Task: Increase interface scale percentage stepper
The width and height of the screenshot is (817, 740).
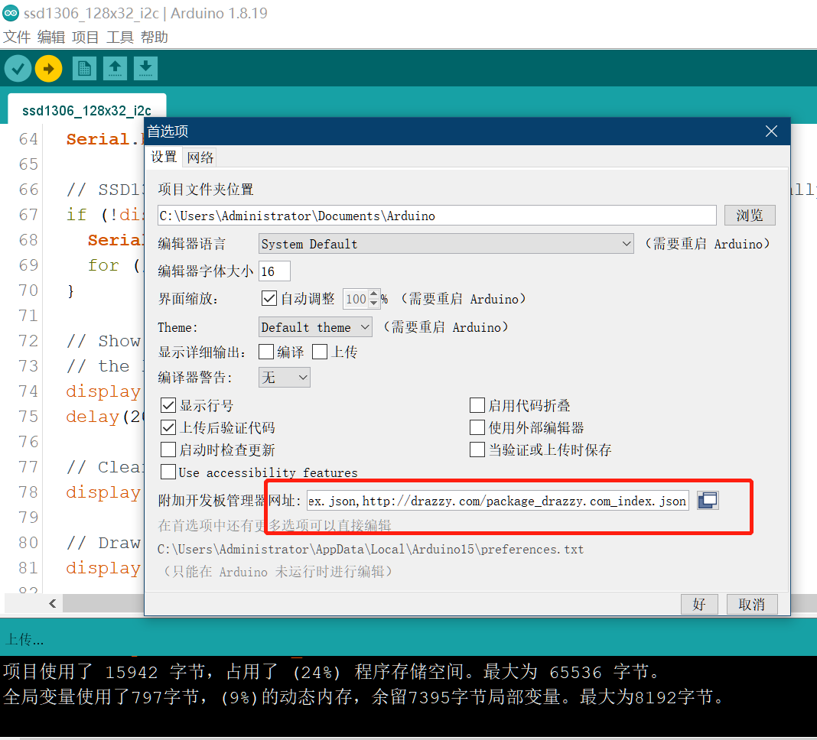Action: pyautogui.click(x=373, y=294)
